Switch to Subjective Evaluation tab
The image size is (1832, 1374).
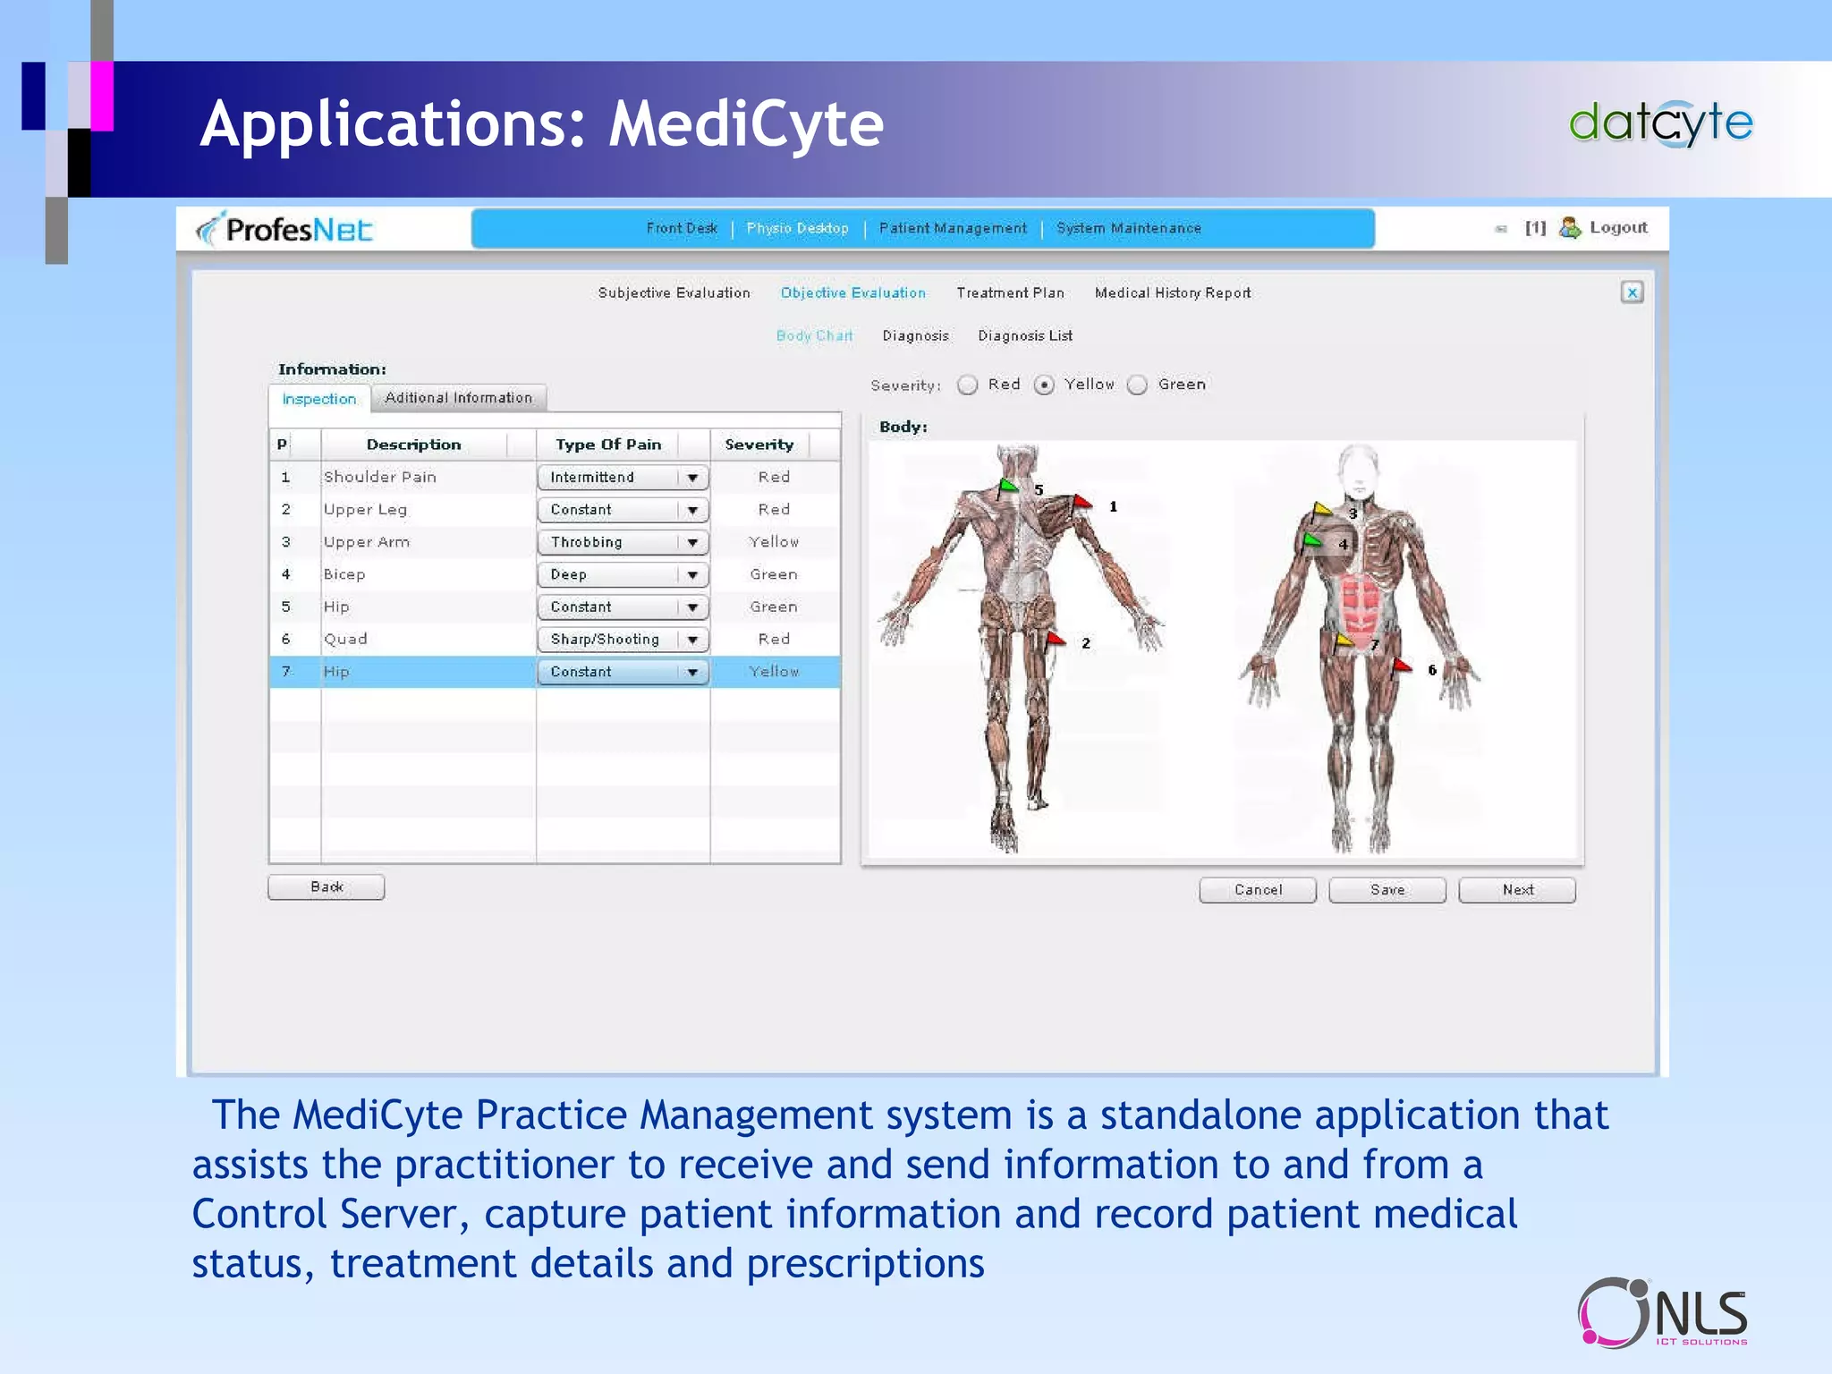(674, 293)
